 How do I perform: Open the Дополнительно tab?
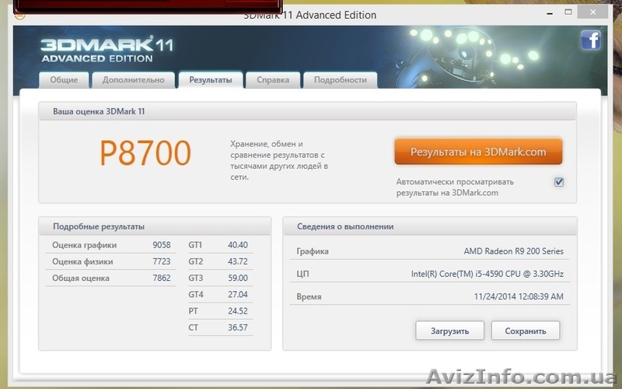click(133, 80)
